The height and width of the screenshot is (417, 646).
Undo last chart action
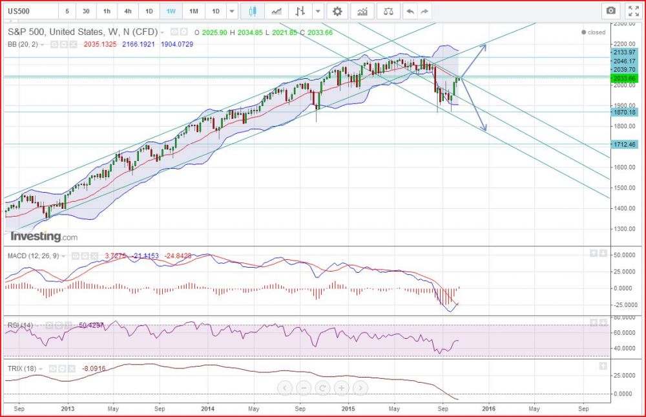pyautogui.click(x=409, y=11)
